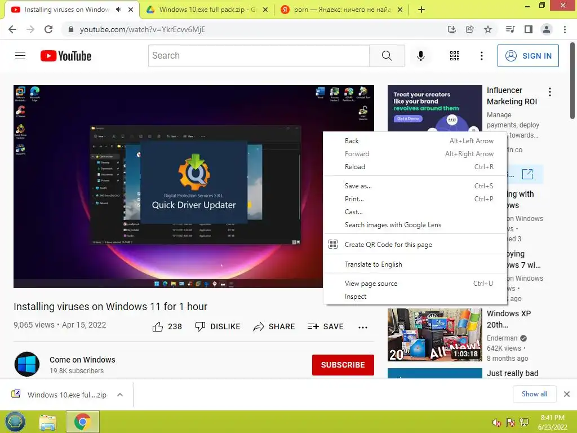Open Windows Explorer from taskbar
The image size is (577, 433).
(48, 422)
